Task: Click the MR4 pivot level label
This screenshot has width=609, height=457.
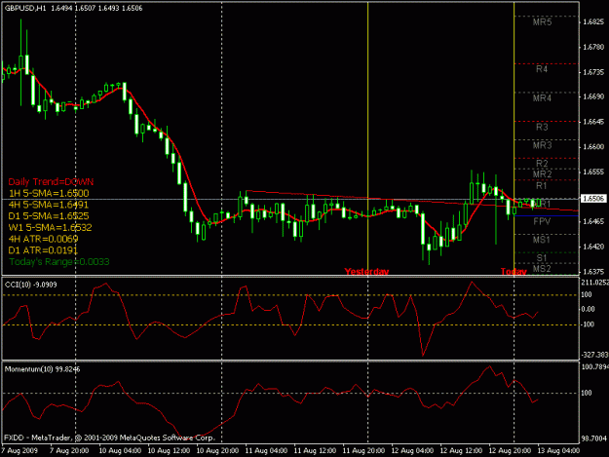Action: click(x=542, y=97)
